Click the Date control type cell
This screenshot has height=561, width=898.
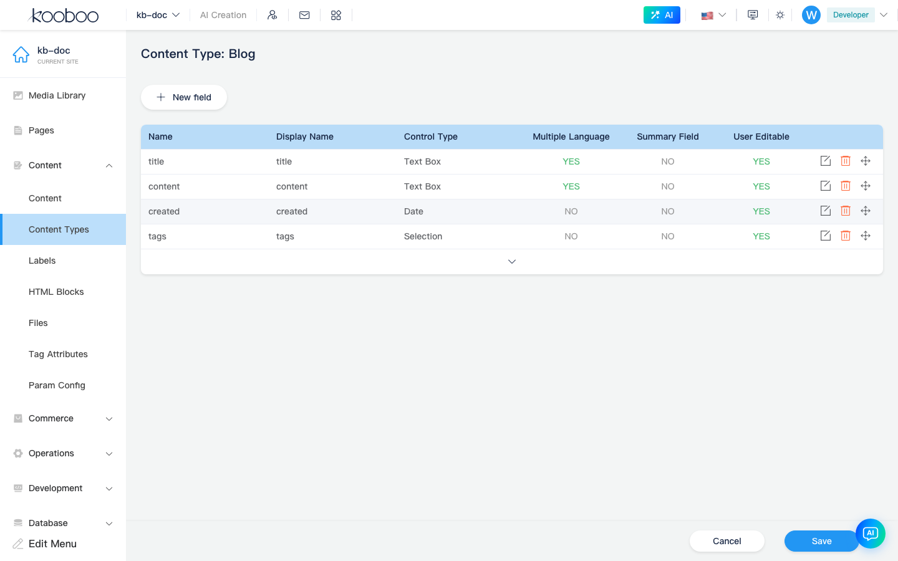point(413,211)
